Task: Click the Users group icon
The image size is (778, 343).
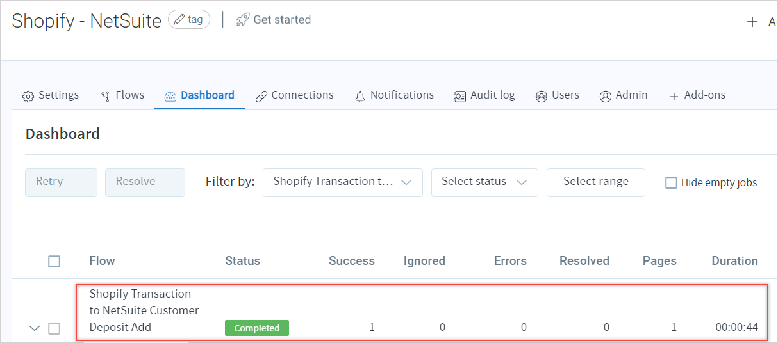Action: (x=542, y=96)
